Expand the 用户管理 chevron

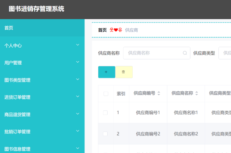pyautogui.click(x=78, y=62)
